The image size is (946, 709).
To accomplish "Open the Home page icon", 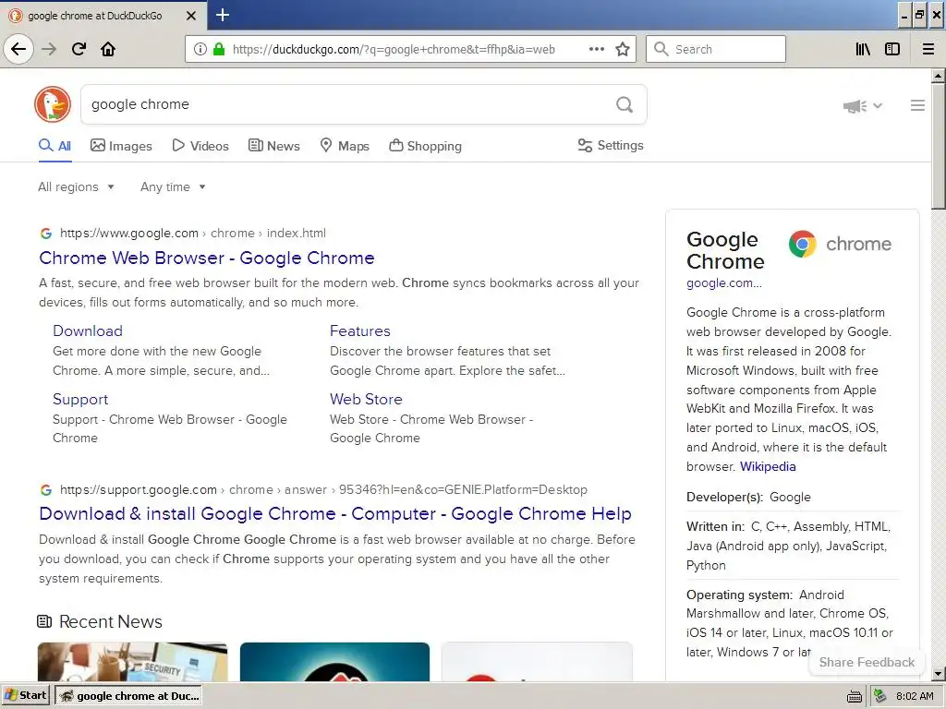I will (108, 49).
